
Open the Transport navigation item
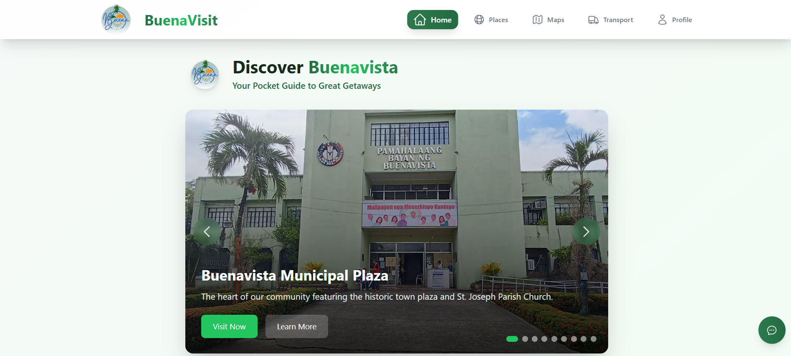point(611,20)
